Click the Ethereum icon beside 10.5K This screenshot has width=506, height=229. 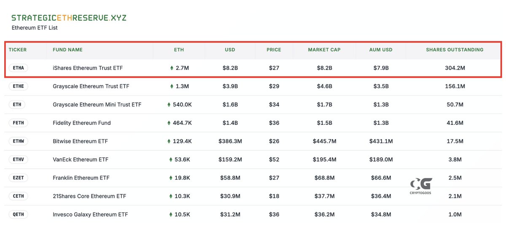click(x=171, y=214)
